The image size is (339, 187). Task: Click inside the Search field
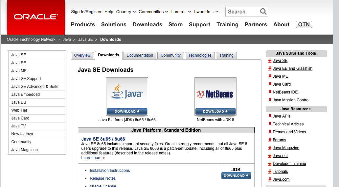click(242, 12)
